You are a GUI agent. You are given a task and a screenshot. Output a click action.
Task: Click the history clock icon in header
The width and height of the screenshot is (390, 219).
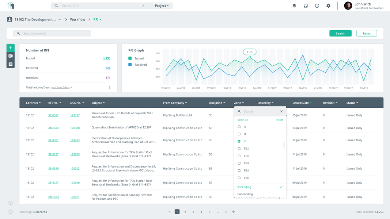(x=317, y=6)
